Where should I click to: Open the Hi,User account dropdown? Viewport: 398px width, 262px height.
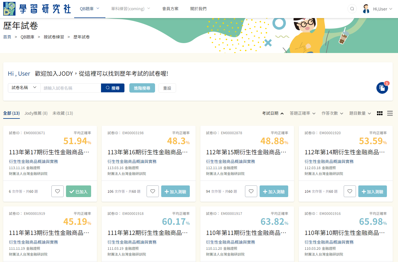383,9
